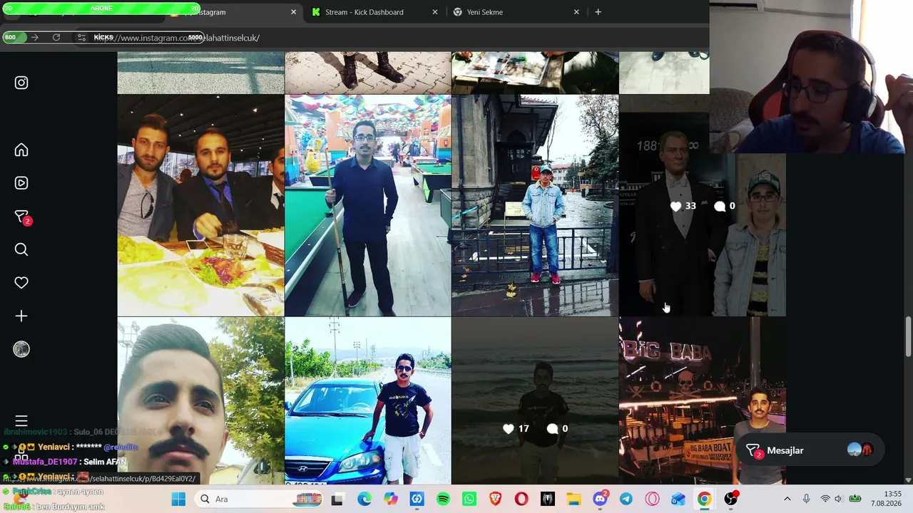
Task: Open File Explorer from the taskbar
Action: pos(573,499)
